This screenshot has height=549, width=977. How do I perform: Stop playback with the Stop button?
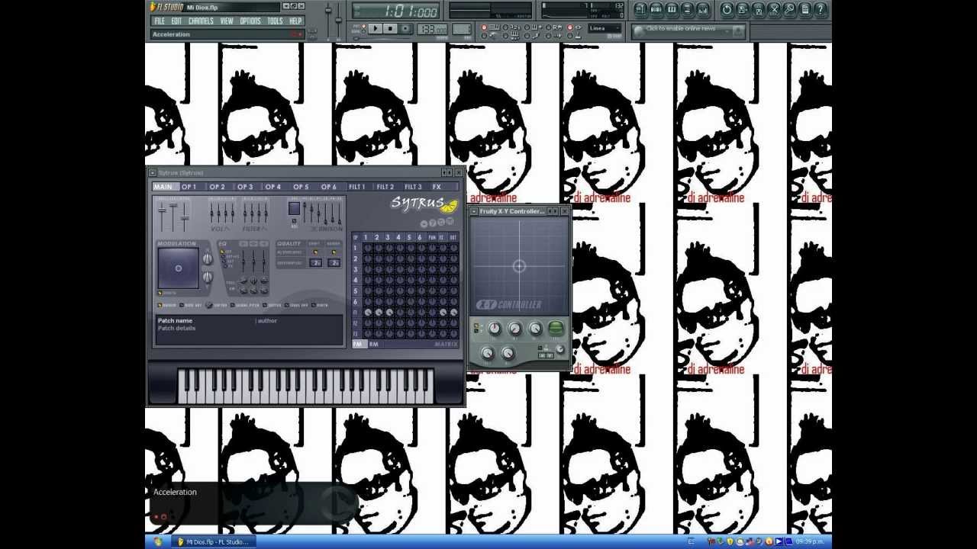(390, 29)
